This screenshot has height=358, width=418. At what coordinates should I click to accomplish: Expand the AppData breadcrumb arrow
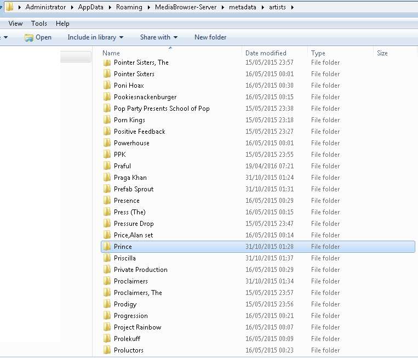pos(110,8)
